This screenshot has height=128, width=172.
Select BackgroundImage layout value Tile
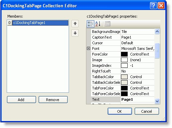137,32
